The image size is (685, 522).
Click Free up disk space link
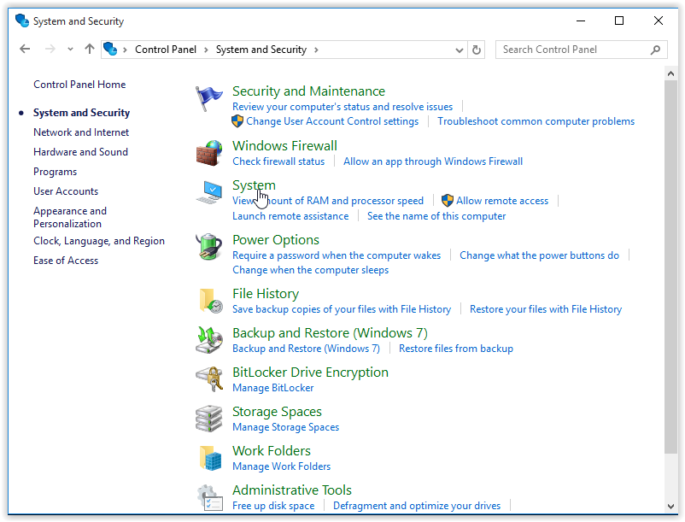273,506
